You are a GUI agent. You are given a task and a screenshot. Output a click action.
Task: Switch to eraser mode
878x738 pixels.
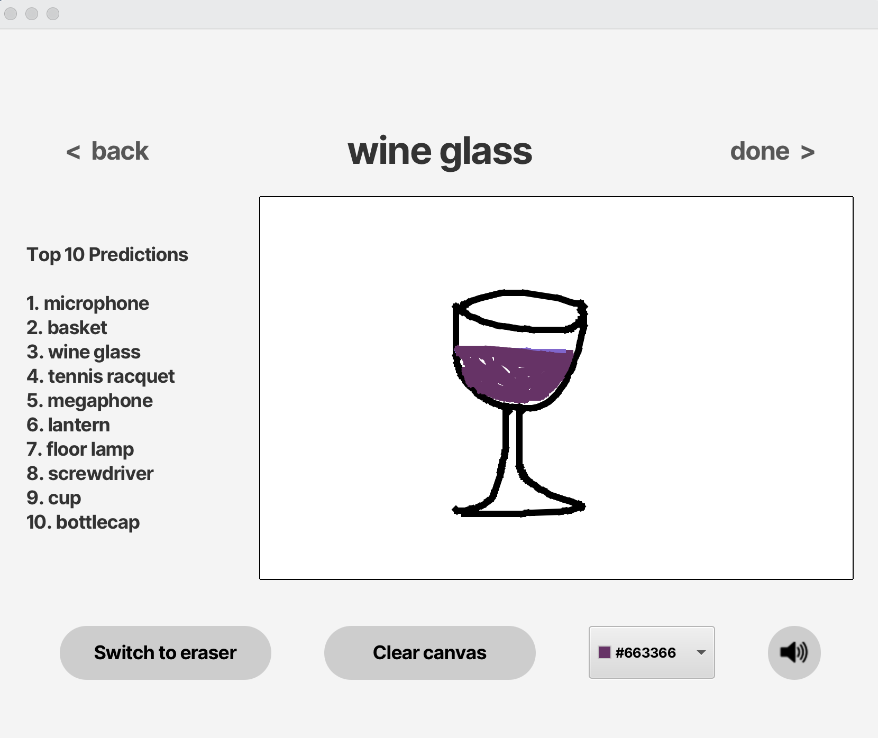[165, 652]
